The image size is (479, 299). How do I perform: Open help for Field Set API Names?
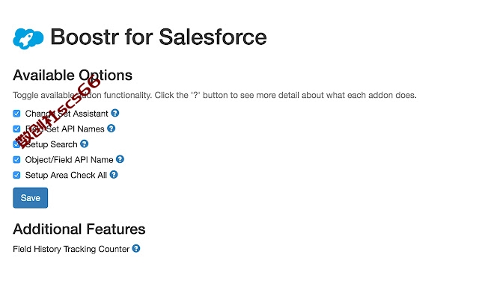(x=112, y=129)
